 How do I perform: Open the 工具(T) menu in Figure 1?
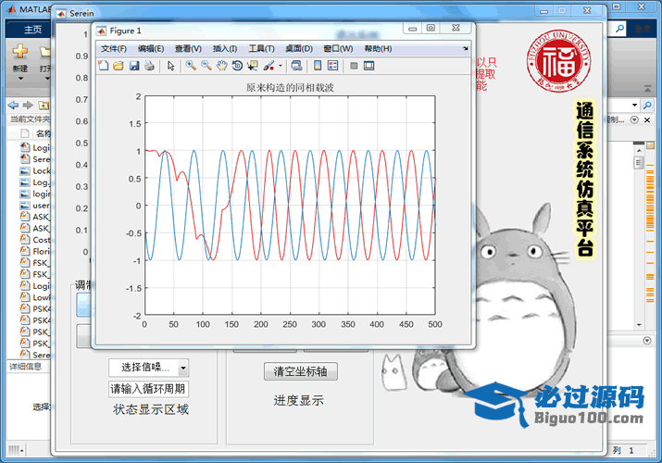261,49
